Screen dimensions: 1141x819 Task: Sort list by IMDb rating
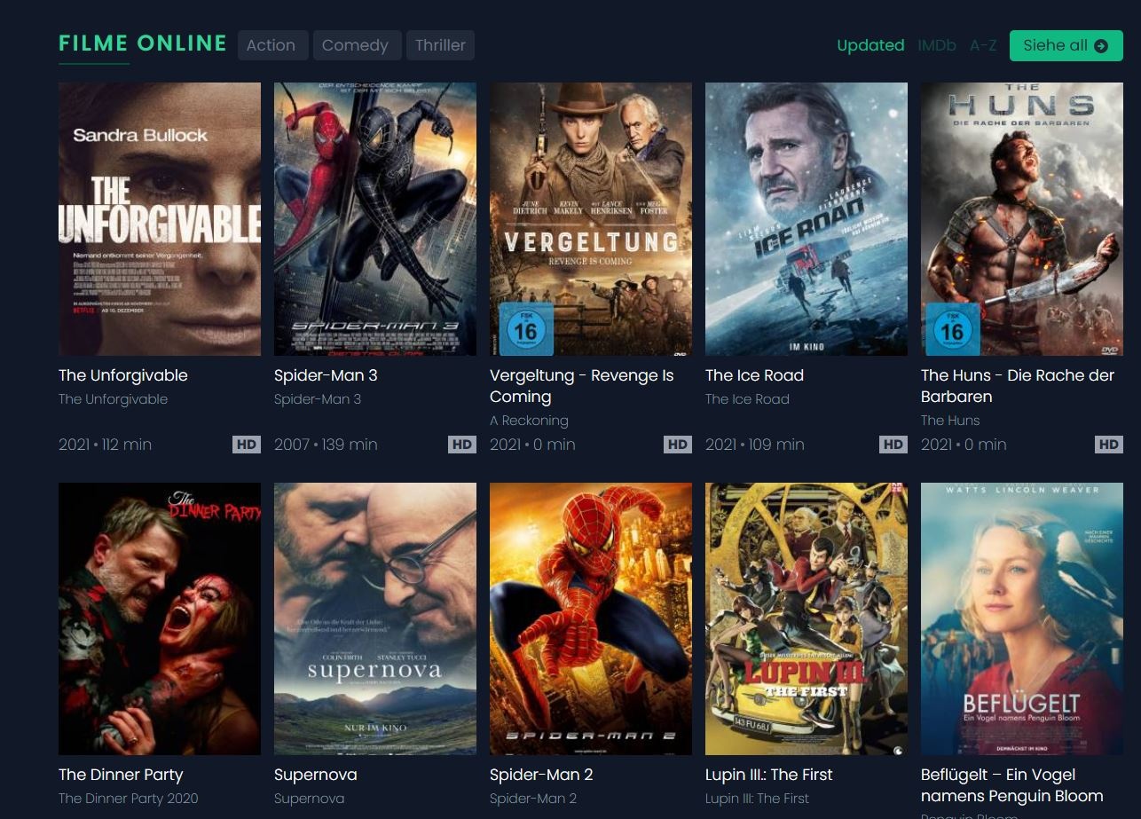tap(937, 45)
